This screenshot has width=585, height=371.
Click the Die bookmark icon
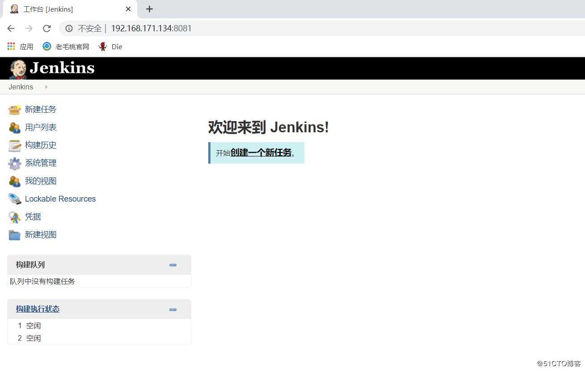[103, 46]
